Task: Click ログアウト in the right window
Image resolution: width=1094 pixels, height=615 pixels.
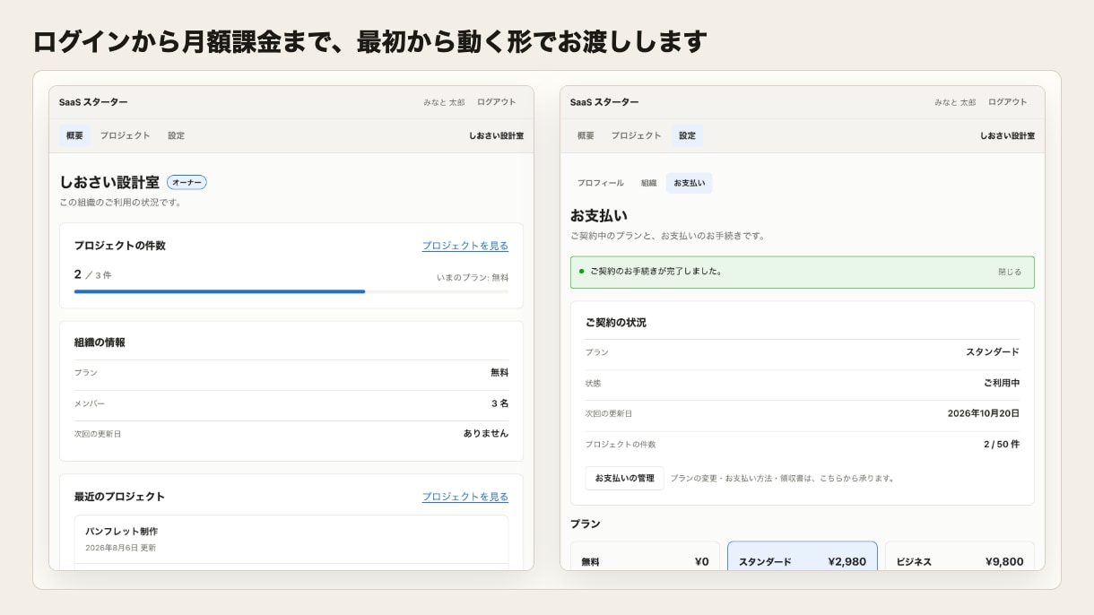Action: coord(1008,102)
